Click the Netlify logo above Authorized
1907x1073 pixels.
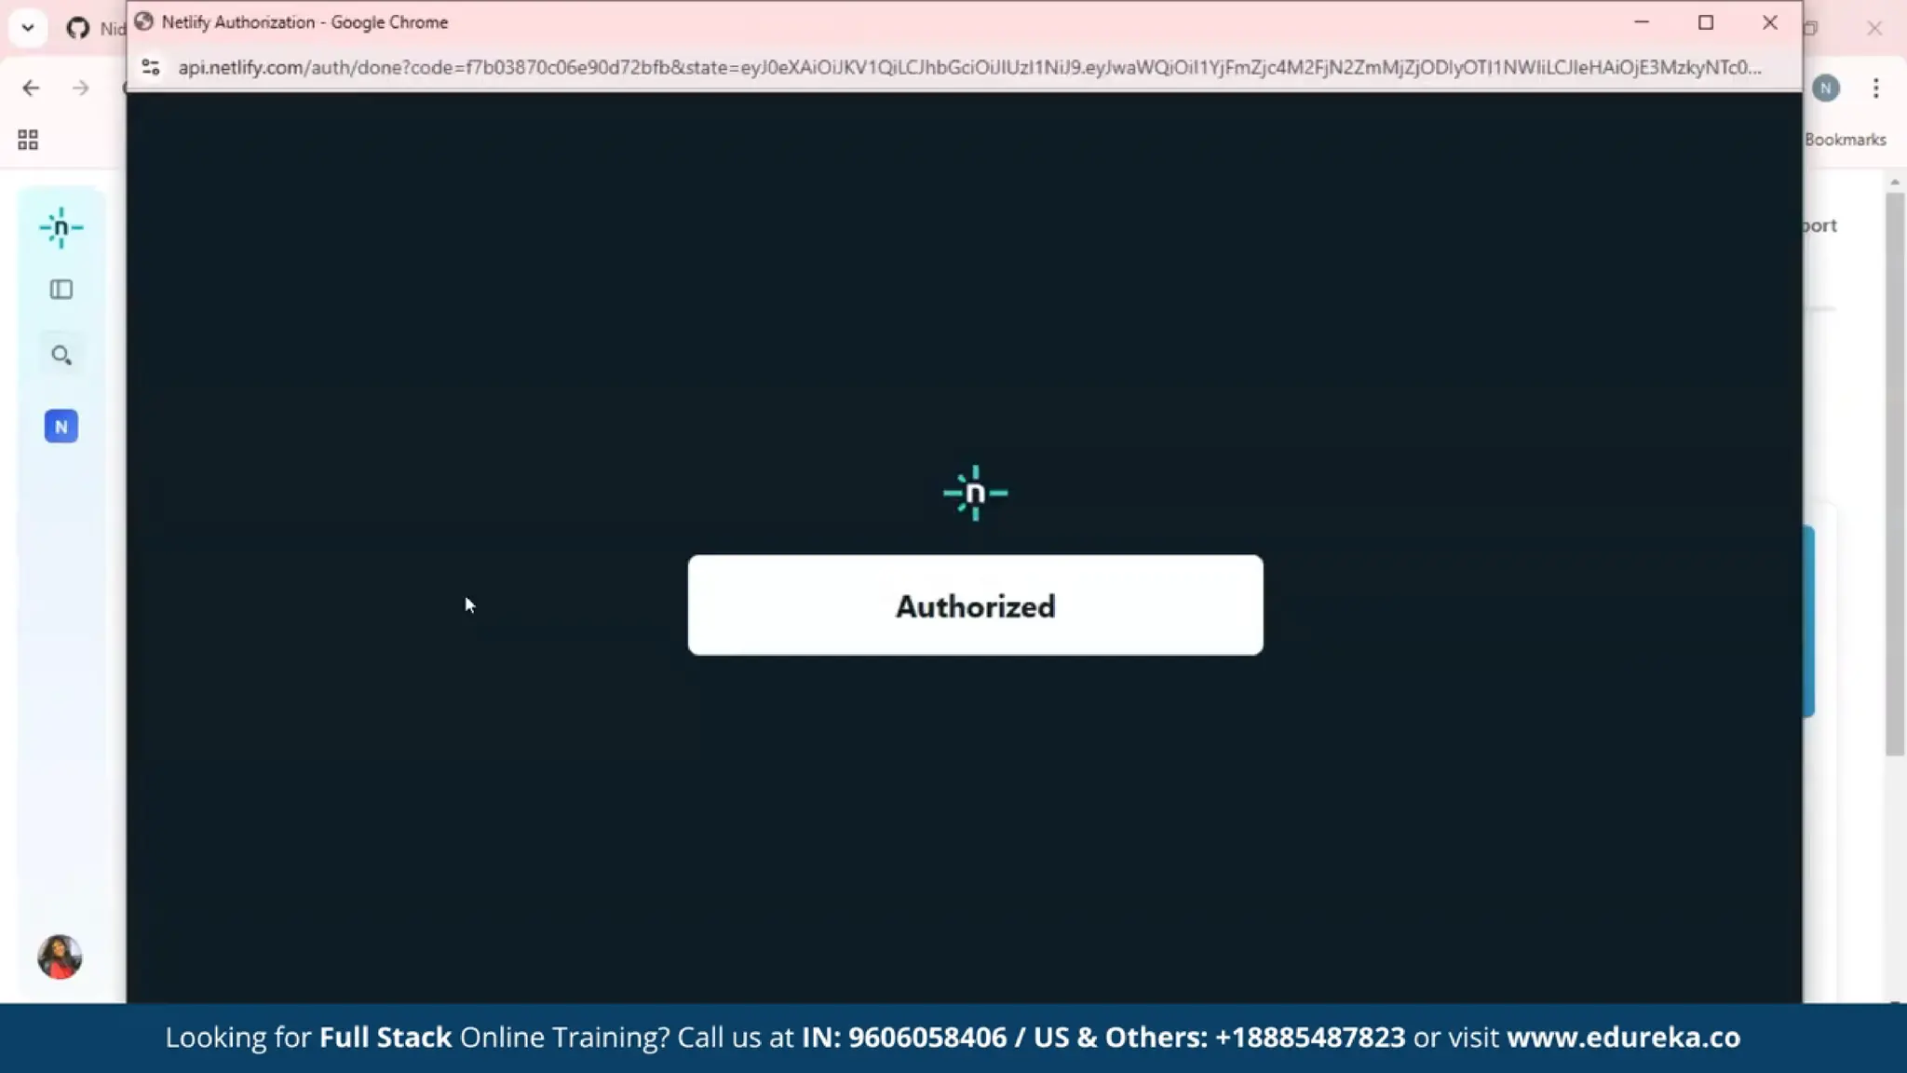click(975, 493)
